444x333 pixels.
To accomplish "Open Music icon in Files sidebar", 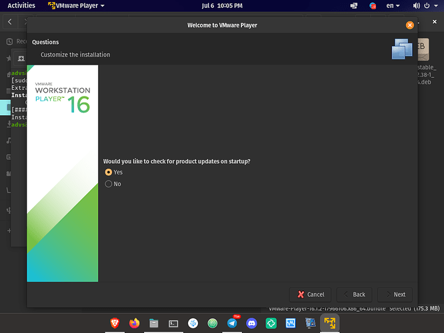I will (9, 140).
